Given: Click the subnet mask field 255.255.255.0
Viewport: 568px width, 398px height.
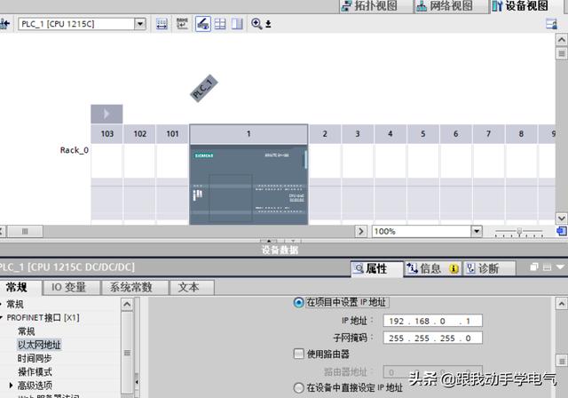Looking at the screenshot, I should coord(433,338).
